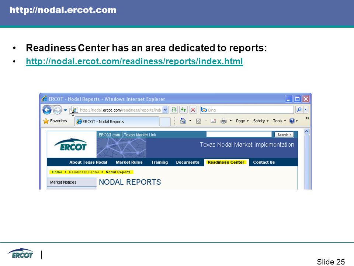The image size is (354, 266).
Task: Open the Page menu
Action: pyautogui.click(x=242, y=121)
